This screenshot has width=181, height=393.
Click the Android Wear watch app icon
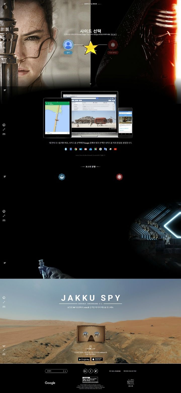tap(66, 149)
